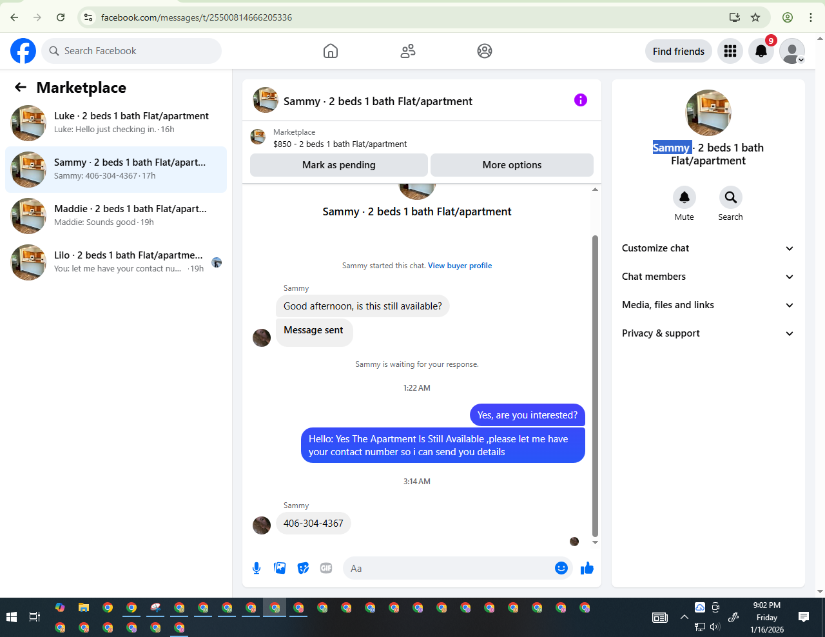
Task: Click the 'Yes, are you interested?' message
Action: pos(527,415)
